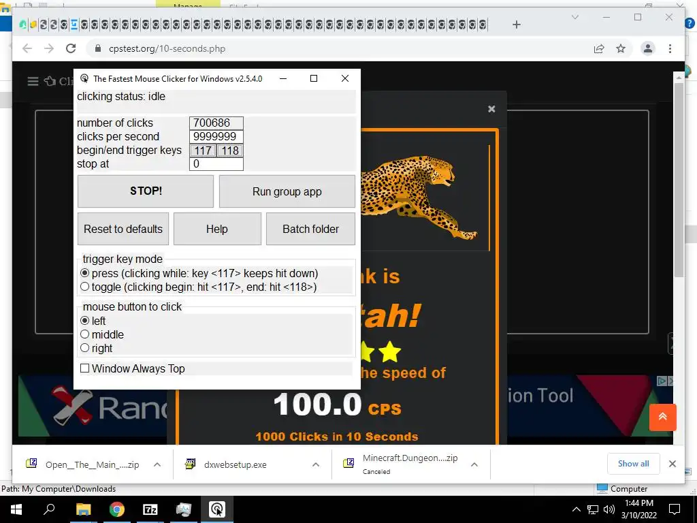Click the AdChoices icon on banner ad
The width and height of the screenshot is (697, 523).
[x=662, y=381]
